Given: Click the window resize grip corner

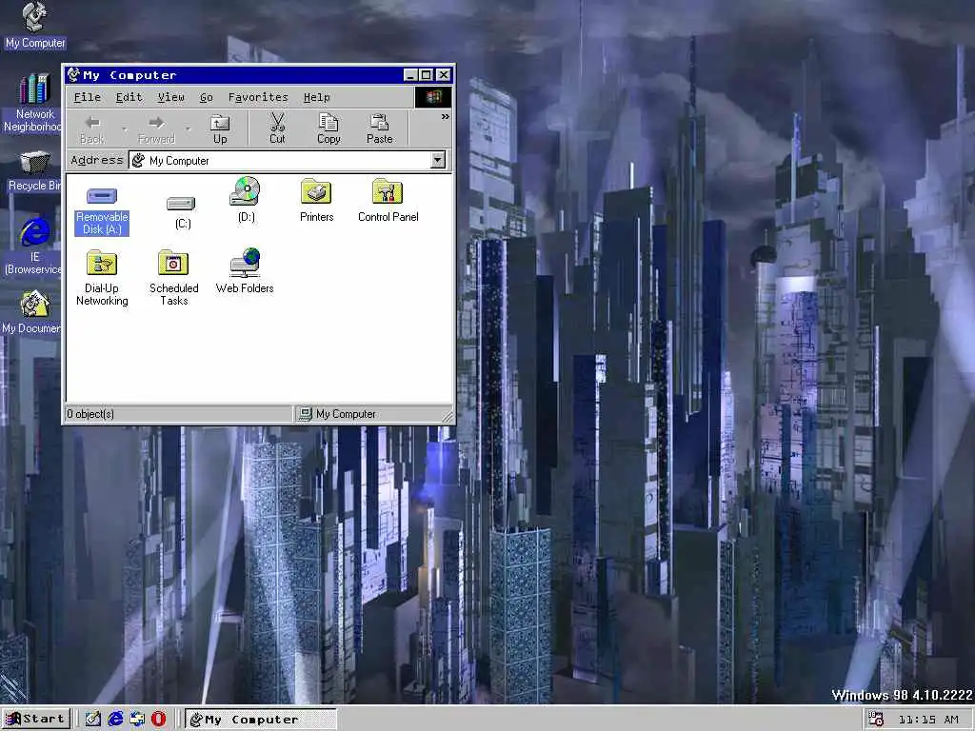Looking at the screenshot, I should point(448,417).
